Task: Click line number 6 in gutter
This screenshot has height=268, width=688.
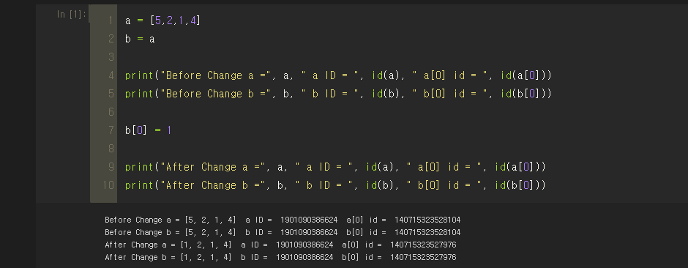Action: point(111,112)
